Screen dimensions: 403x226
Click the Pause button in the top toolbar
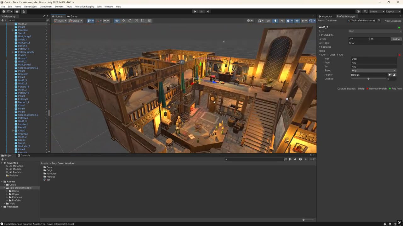pyautogui.click(x=201, y=11)
